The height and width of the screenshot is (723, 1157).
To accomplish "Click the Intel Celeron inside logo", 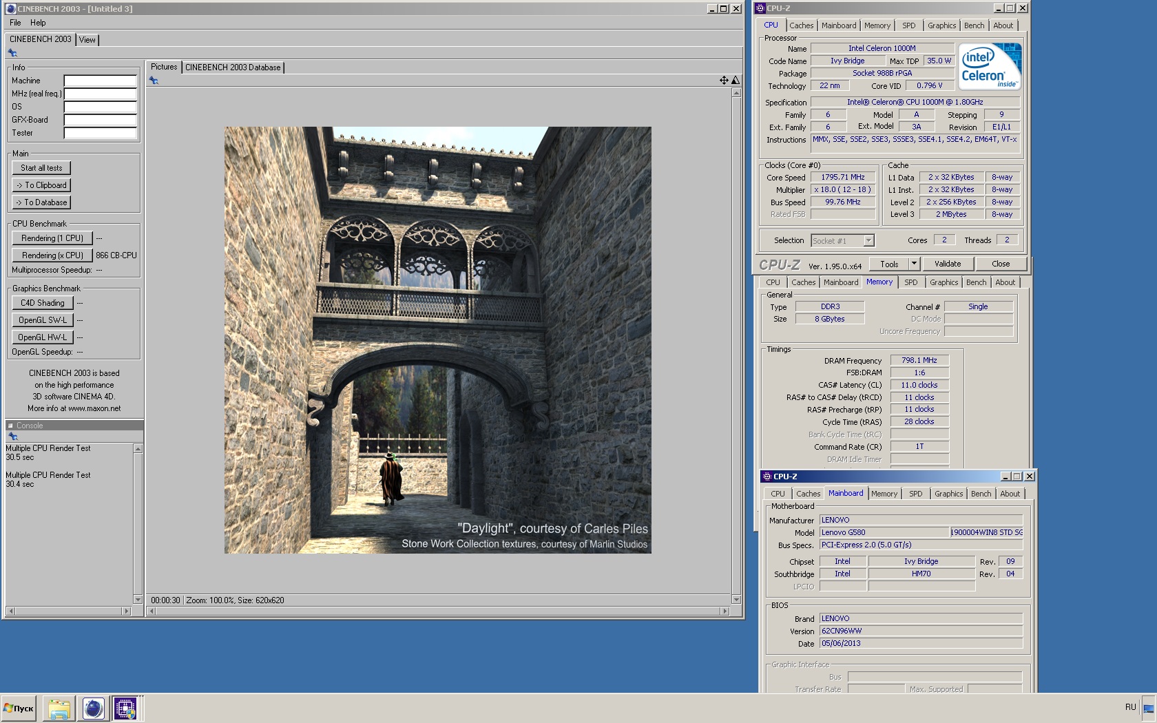I will coord(990,67).
